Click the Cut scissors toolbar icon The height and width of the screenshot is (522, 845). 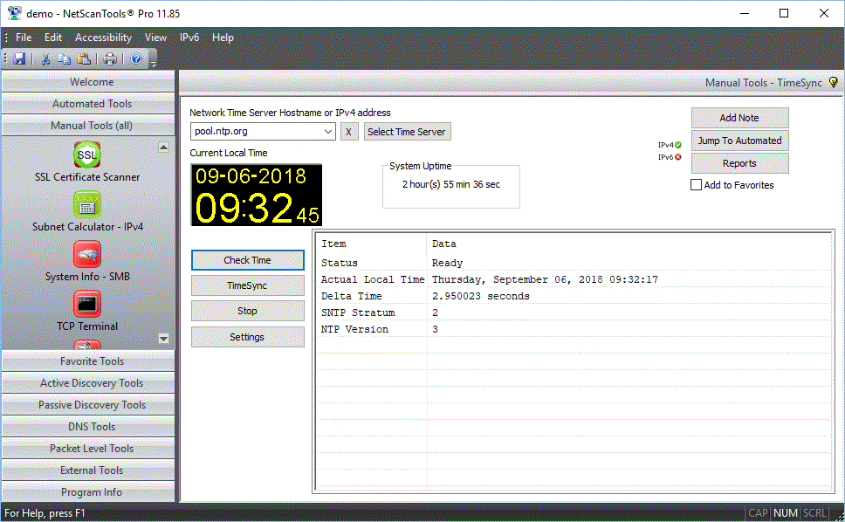click(45, 58)
